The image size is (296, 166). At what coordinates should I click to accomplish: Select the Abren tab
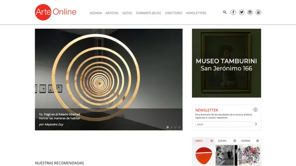click(199, 141)
